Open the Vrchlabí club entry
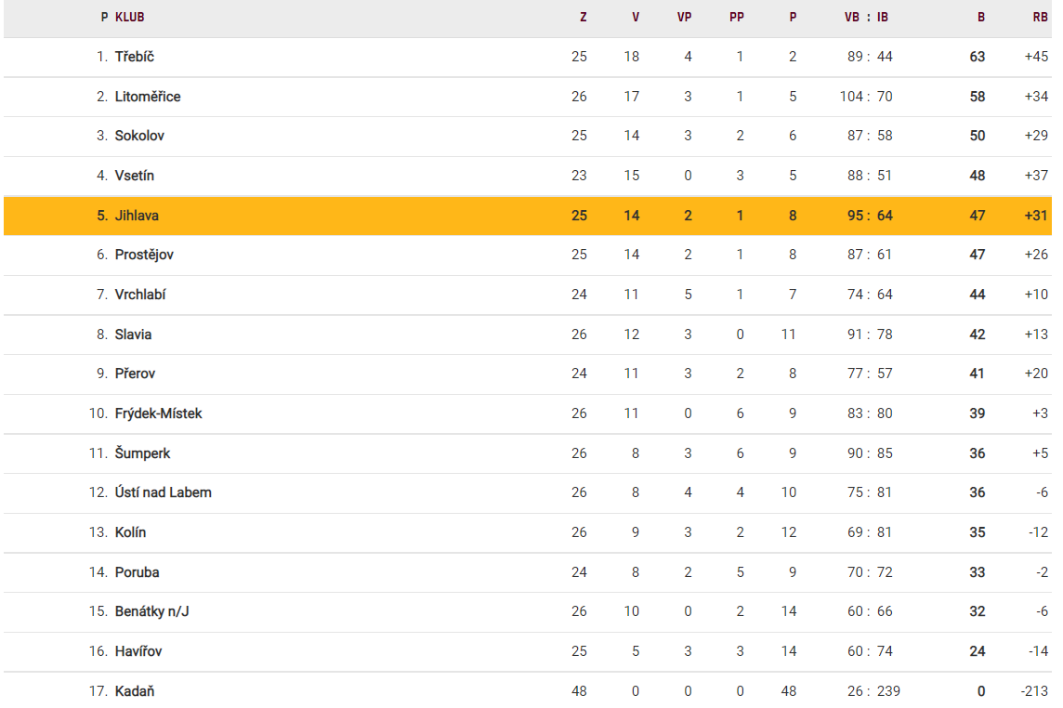Screen dimensions: 1063x708 (140, 295)
